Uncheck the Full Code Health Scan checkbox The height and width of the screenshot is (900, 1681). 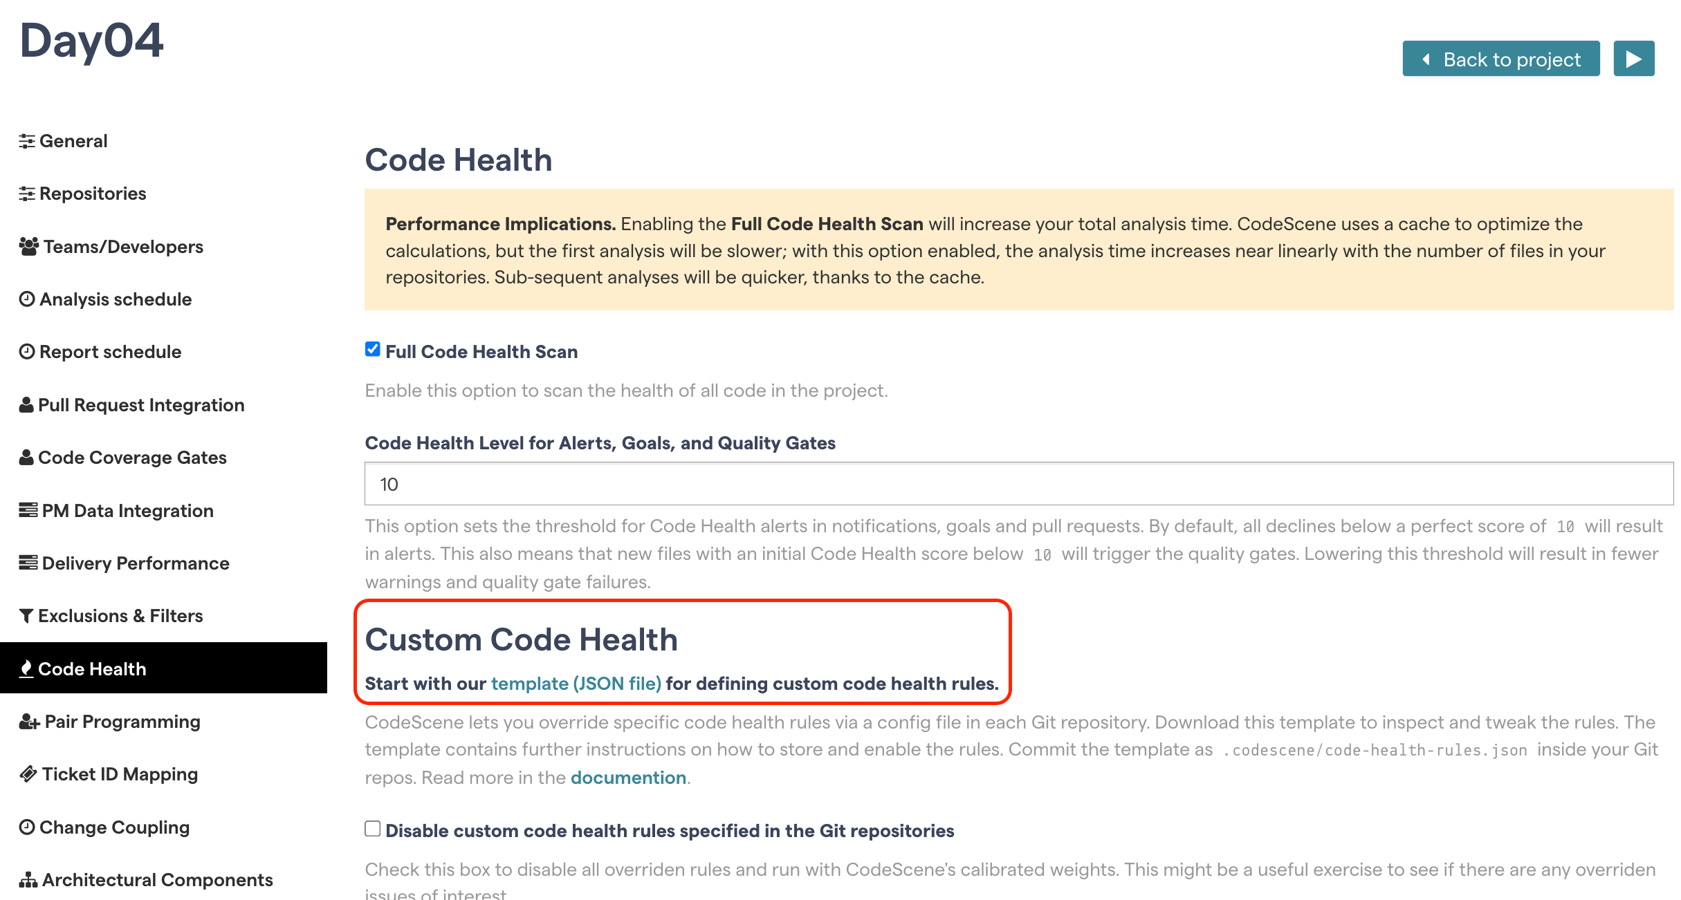pyautogui.click(x=373, y=349)
